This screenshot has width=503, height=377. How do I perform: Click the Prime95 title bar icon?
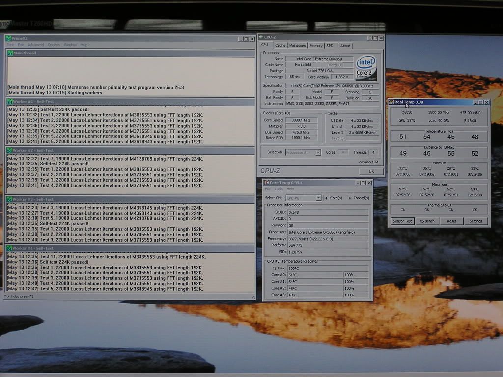click(8, 38)
